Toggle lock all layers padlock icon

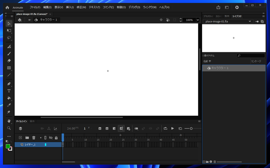pos(56,138)
